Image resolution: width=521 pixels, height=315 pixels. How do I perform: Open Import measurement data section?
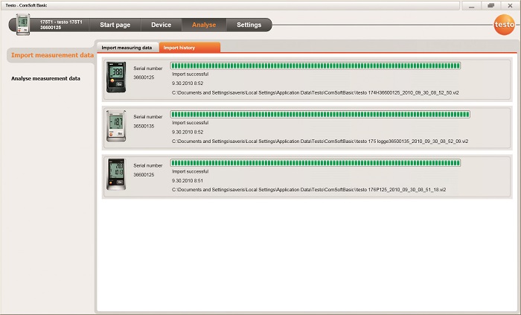tap(52, 55)
